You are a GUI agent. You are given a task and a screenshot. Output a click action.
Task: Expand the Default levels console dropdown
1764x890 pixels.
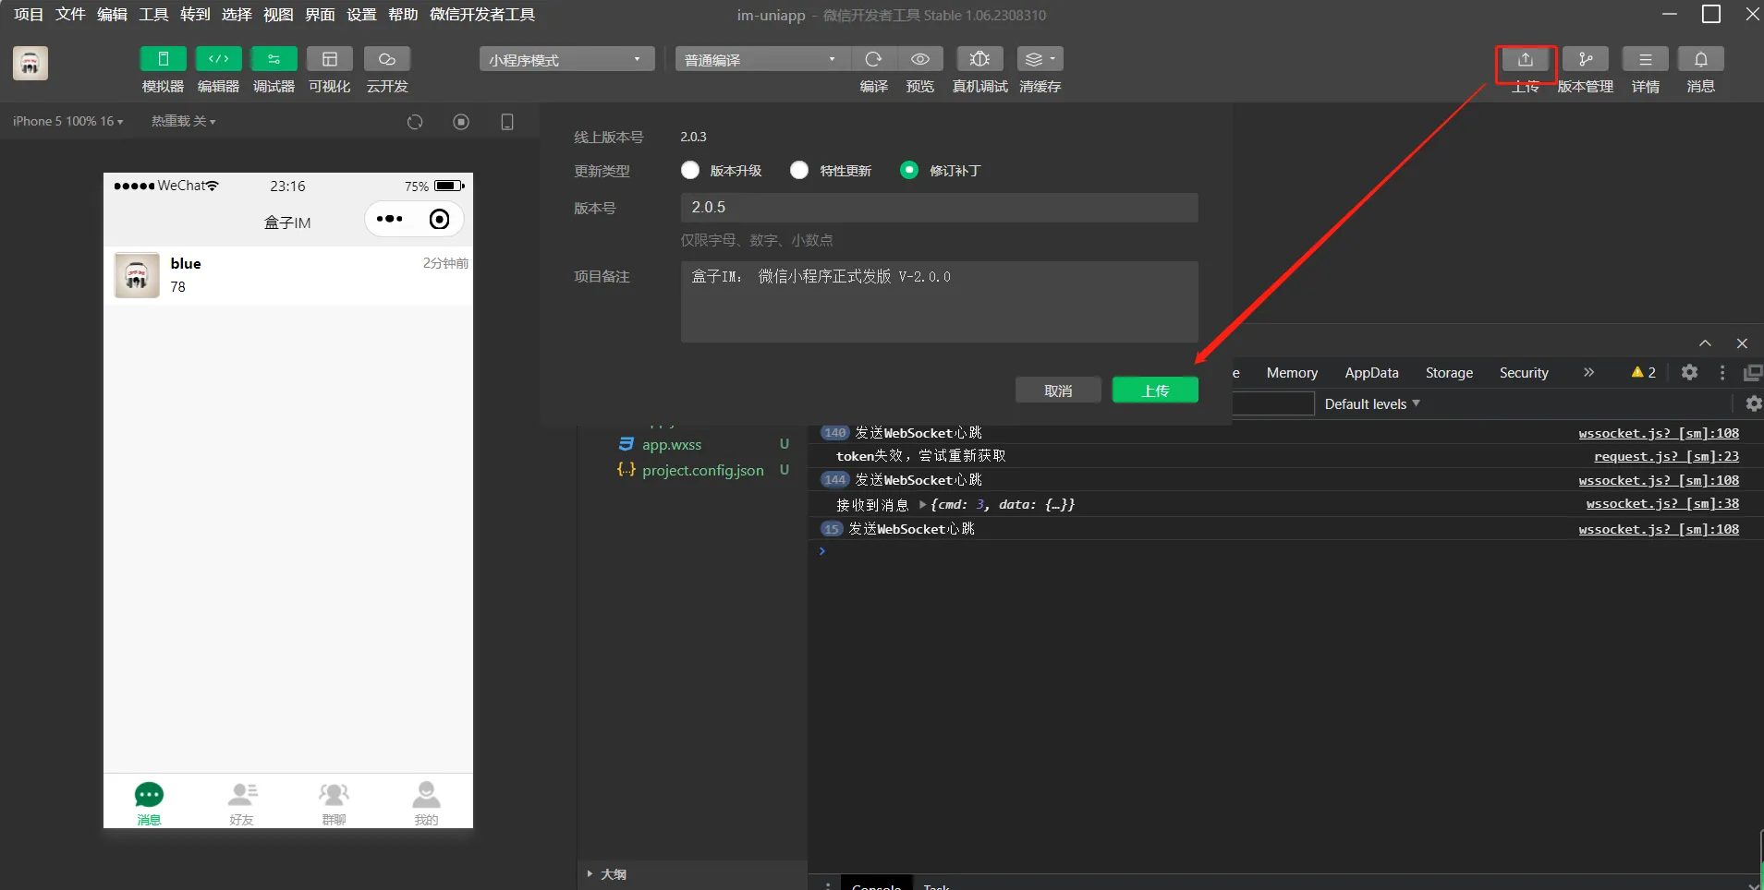[1371, 404]
